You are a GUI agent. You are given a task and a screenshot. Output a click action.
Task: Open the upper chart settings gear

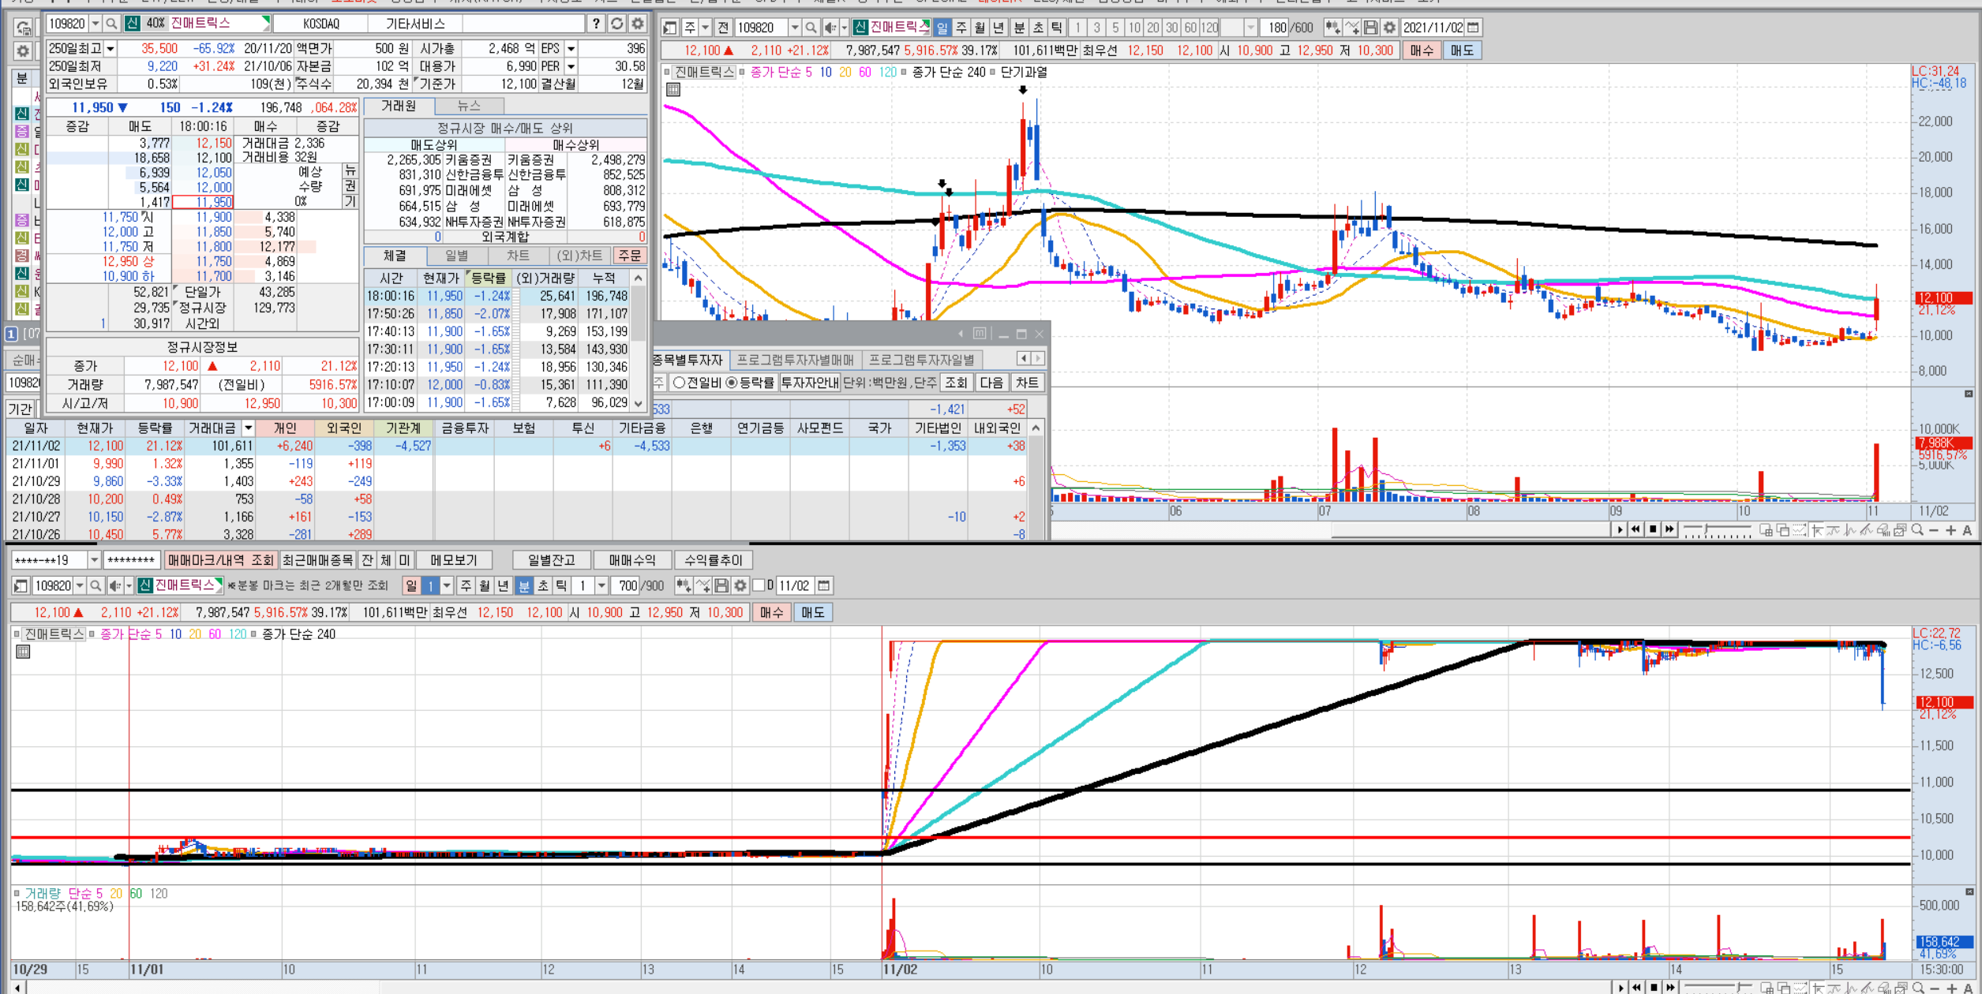(1389, 28)
